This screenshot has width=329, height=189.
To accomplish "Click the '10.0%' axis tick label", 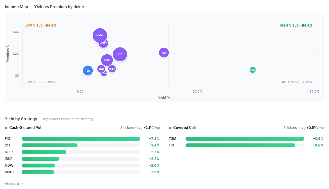I will click(197, 92).
